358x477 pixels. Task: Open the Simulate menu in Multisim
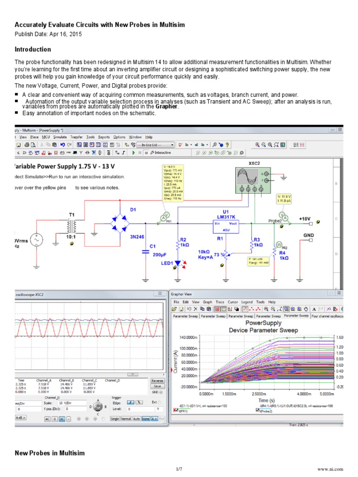[60, 137]
